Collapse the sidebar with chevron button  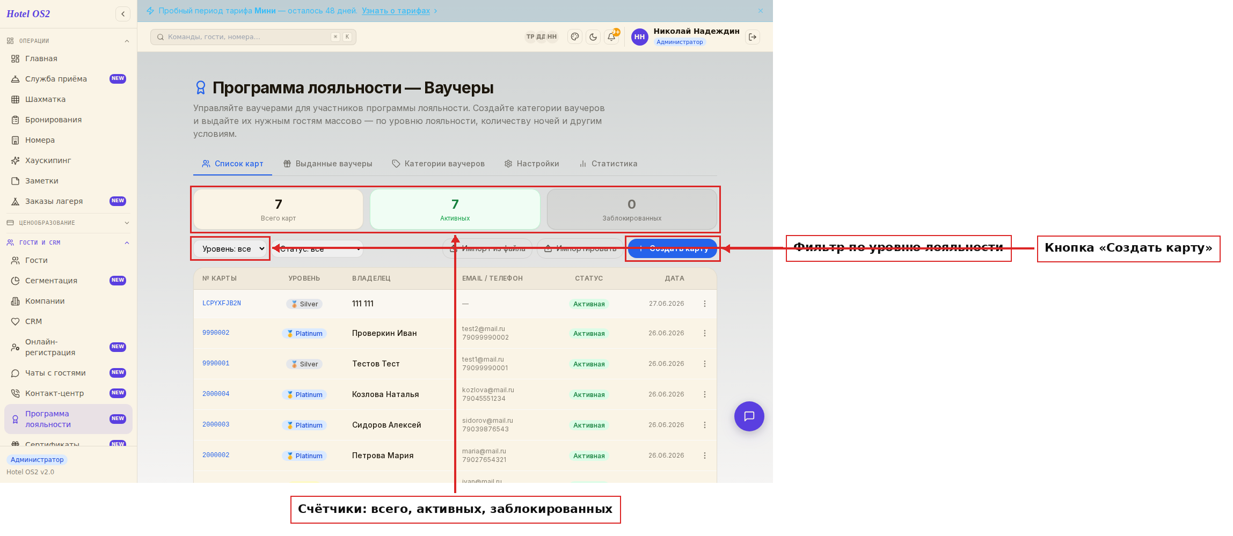click(x=123, y=14)
